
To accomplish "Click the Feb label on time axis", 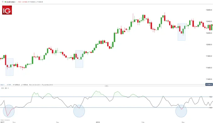I will [x=143, y=122].
